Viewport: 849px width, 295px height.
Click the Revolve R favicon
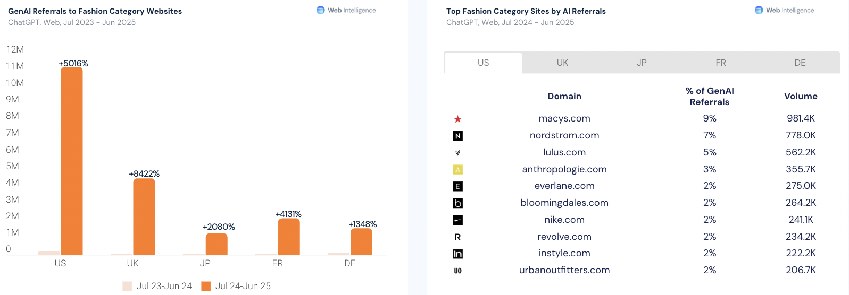[457, 237]
